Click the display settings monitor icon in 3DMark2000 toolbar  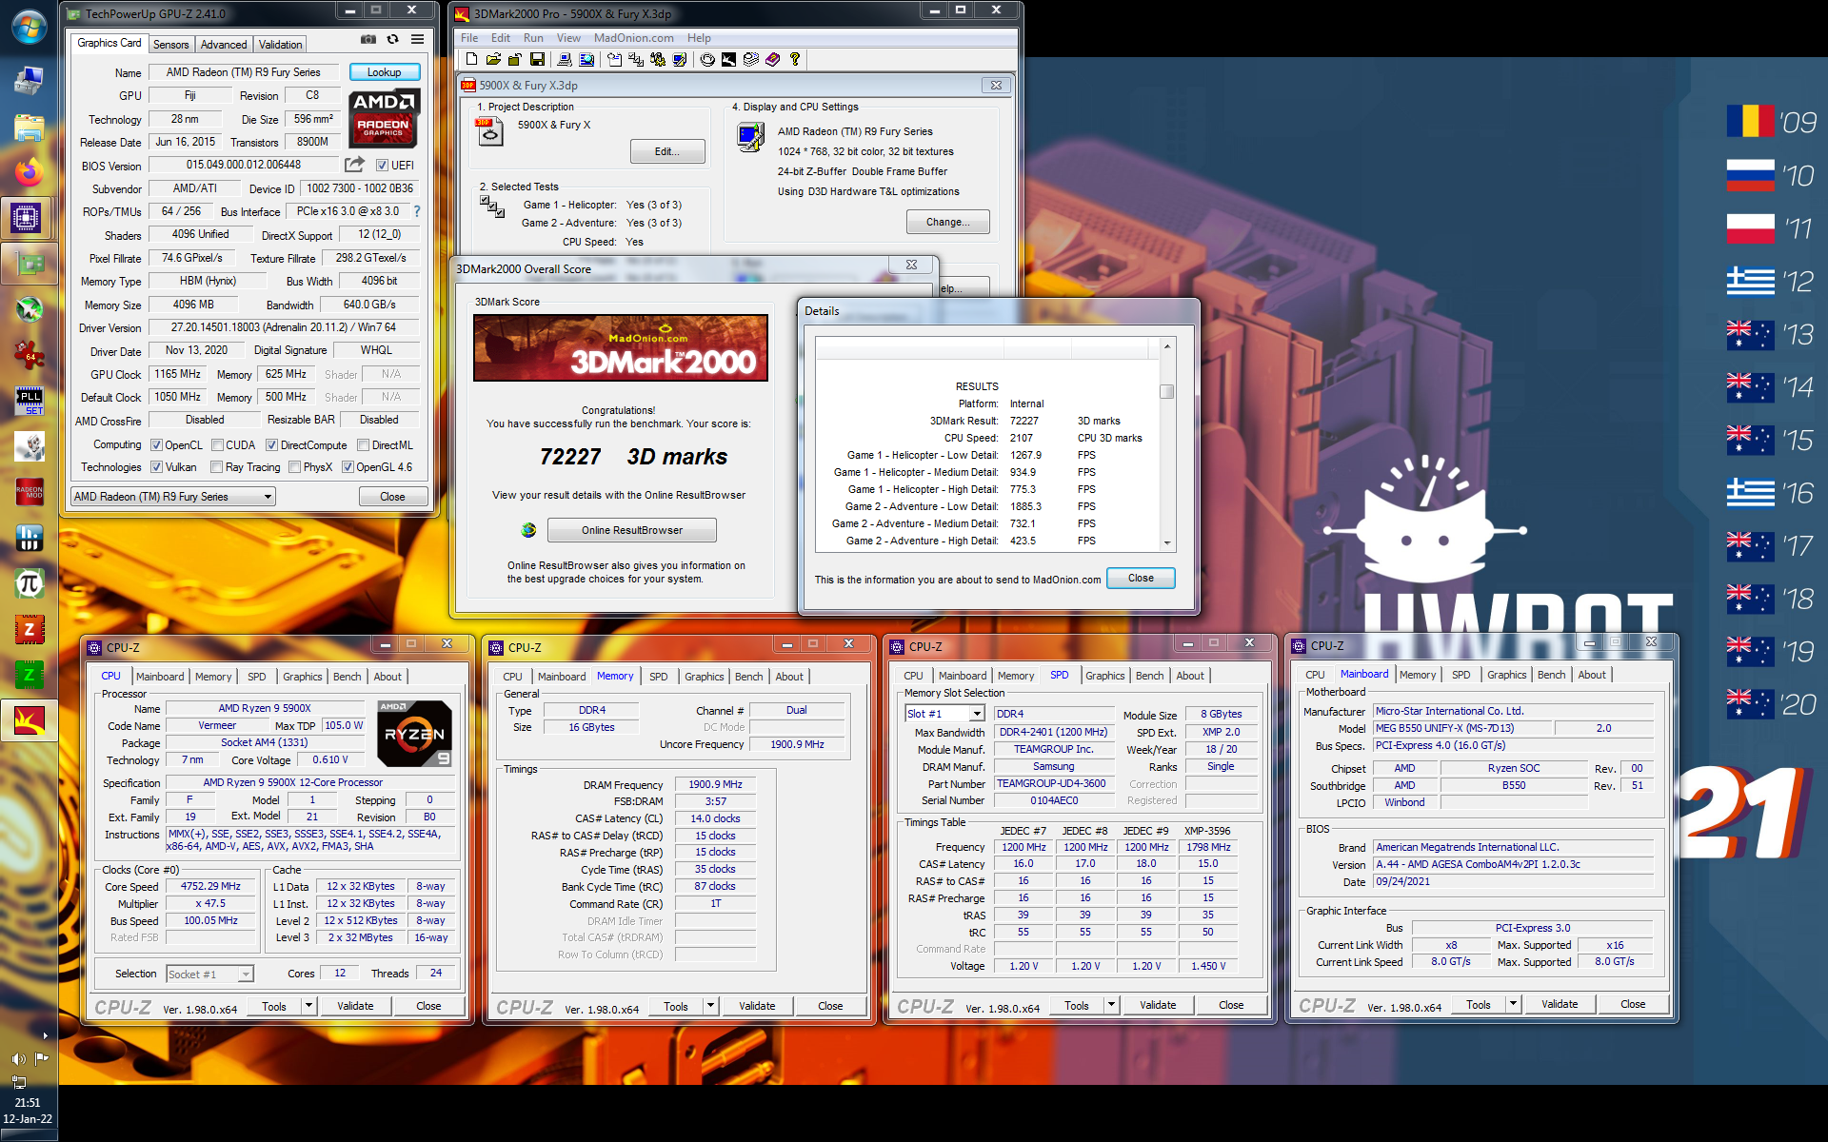tap(680, 59)
